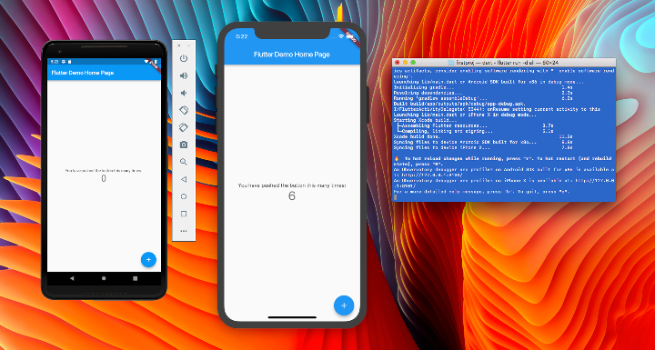Tap the plus floating button on Android app
The height and width of the screenshot is (350, 655).
coord(148,259)
